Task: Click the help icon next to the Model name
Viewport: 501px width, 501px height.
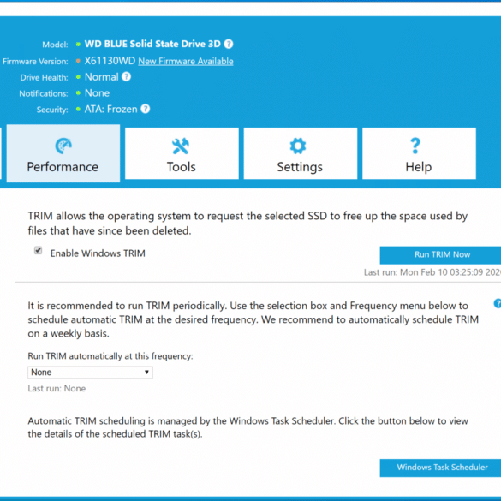Action: click(x=228, y=44)
